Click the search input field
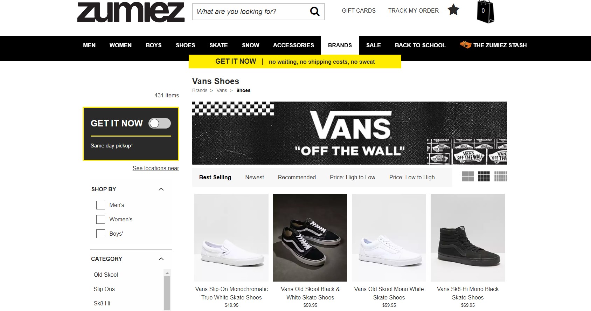Viewport: 591px width, 311px height. 249,11
